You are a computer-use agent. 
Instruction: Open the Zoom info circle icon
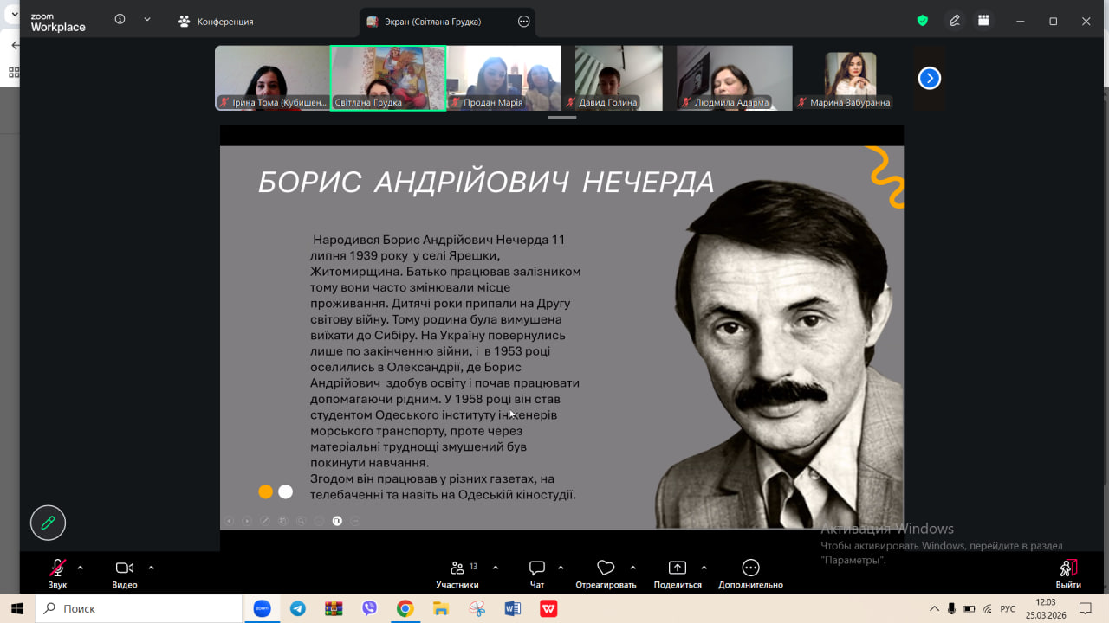120,19
